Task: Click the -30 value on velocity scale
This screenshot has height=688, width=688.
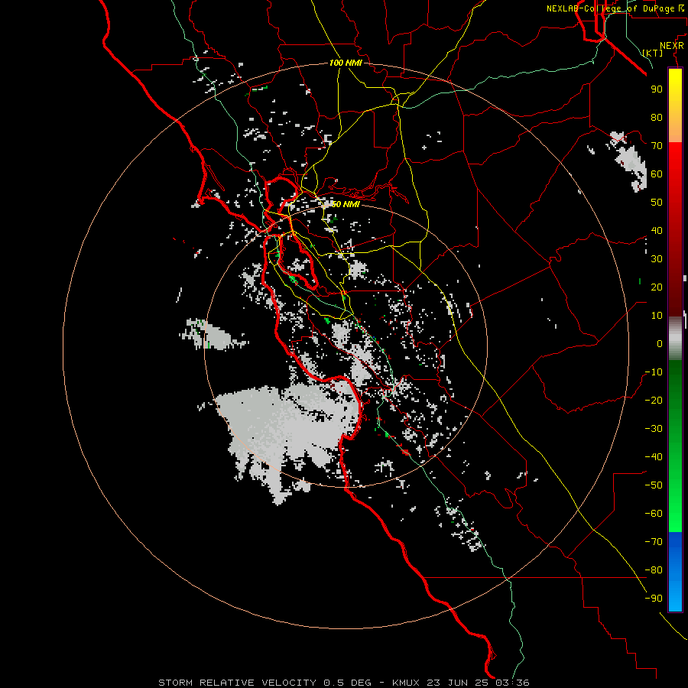Action: 654,429
